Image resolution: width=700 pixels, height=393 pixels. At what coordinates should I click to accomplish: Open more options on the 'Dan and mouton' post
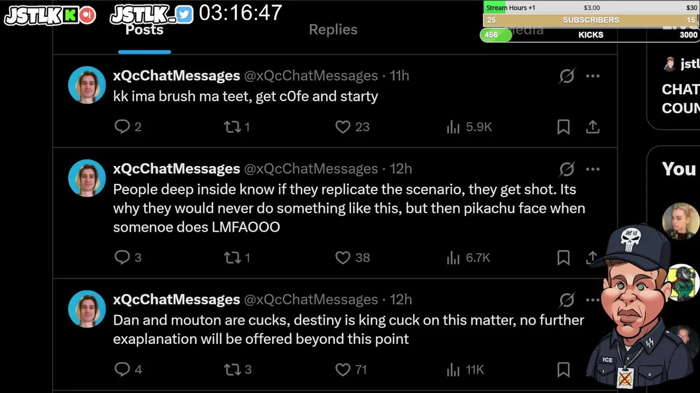[593, 300]
